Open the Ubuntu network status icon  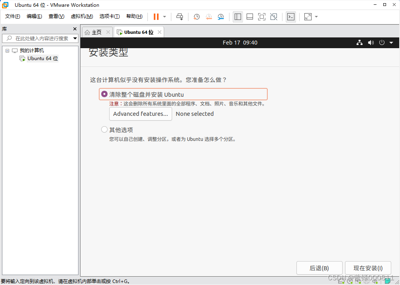click(x=359, y=43)
